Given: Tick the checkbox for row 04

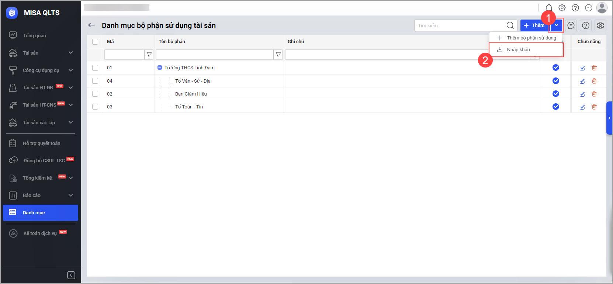Looking at the screenshot, I should pyautogui.click(x=95, y=81).
